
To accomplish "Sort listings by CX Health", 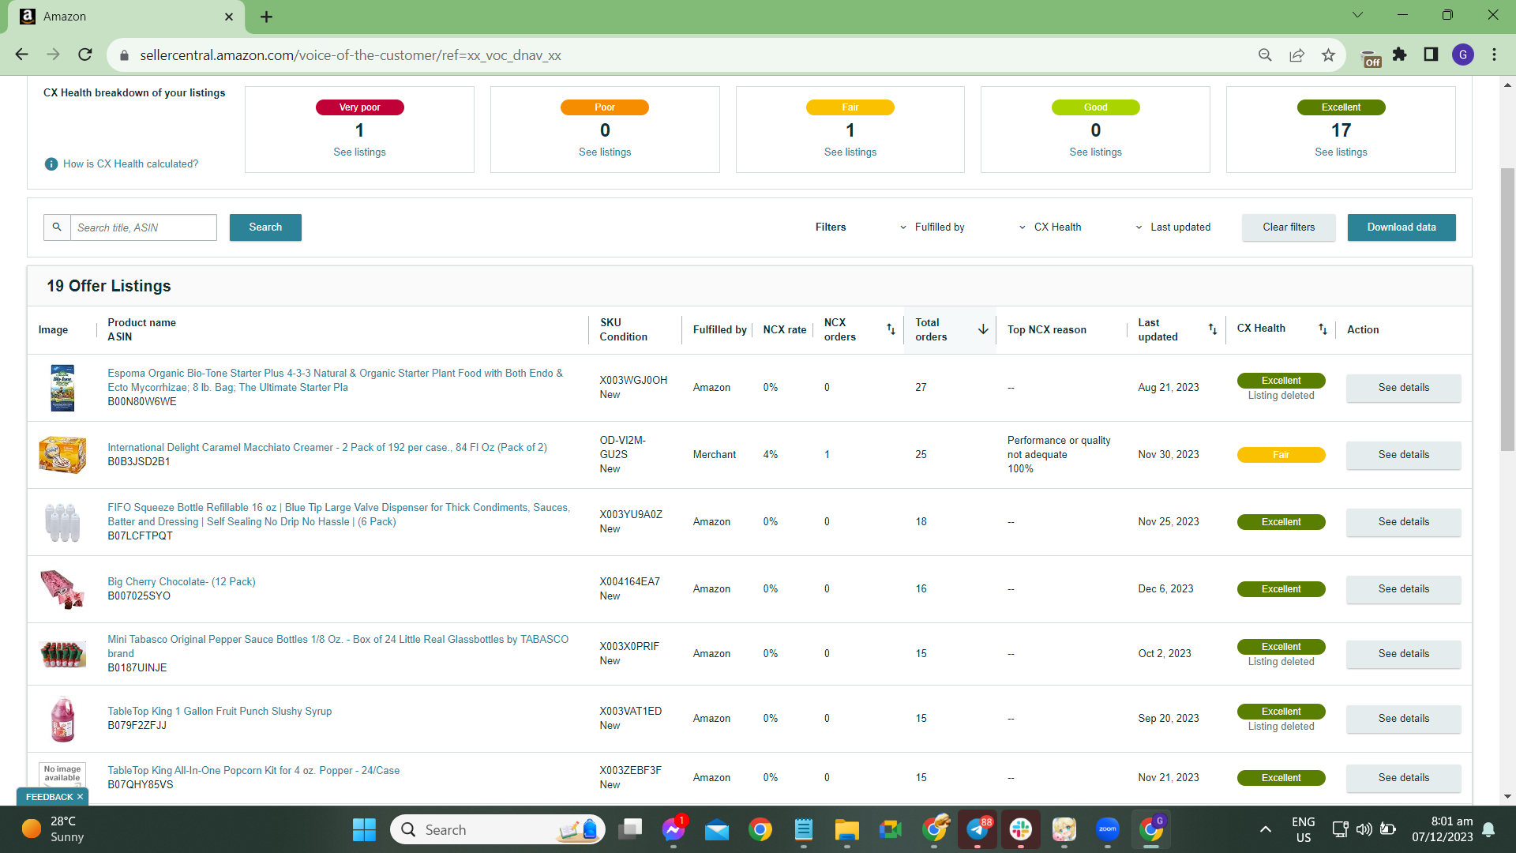I will pyautogui.click(x=1323, y=329).
